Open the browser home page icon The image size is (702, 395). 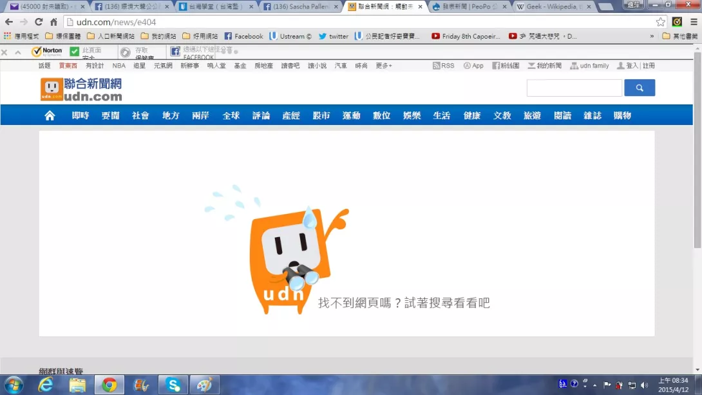(x=53, y=22)
